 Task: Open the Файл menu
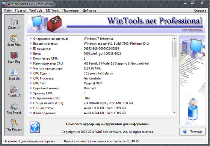click(8, 11)
